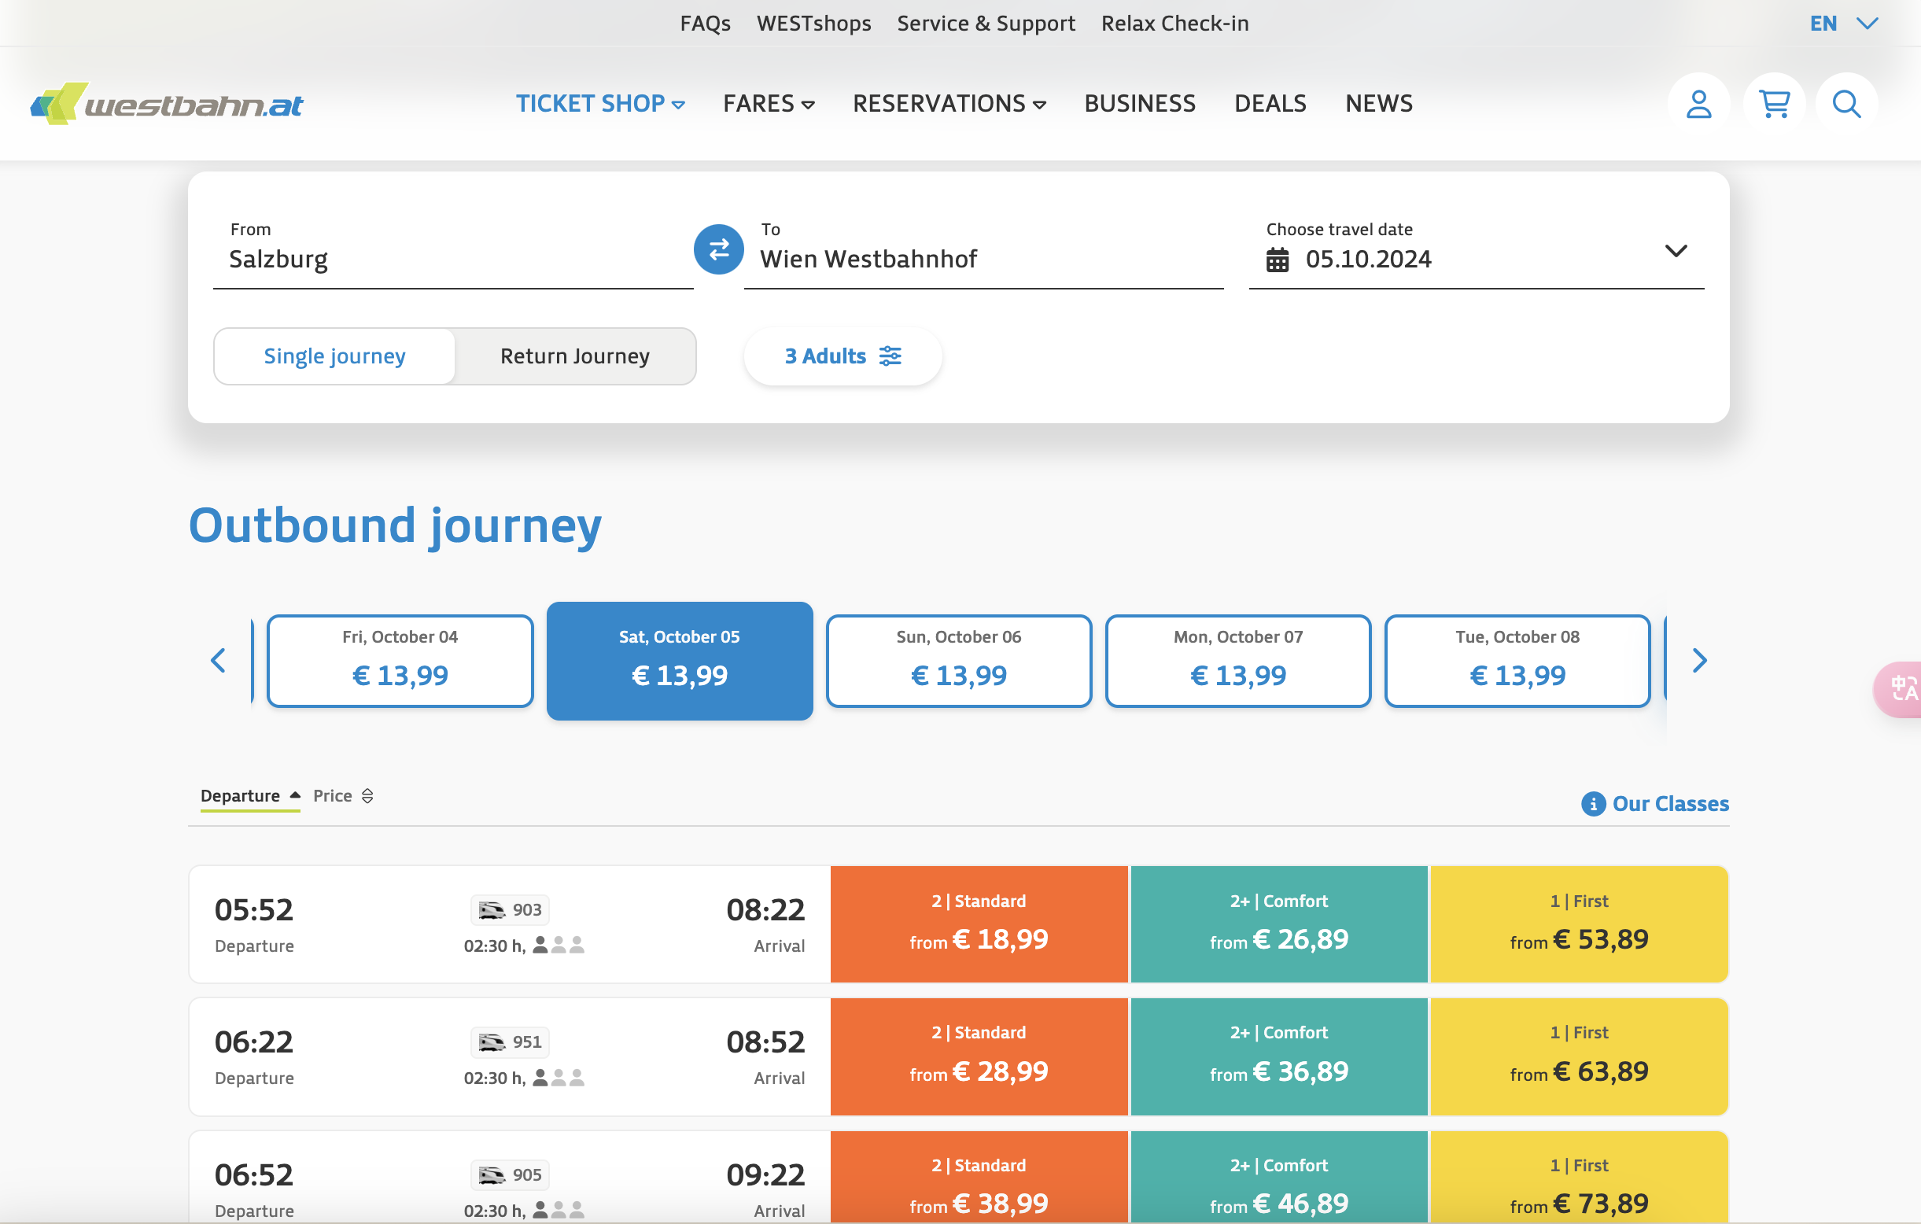Sort results by Price

(343, 795)
